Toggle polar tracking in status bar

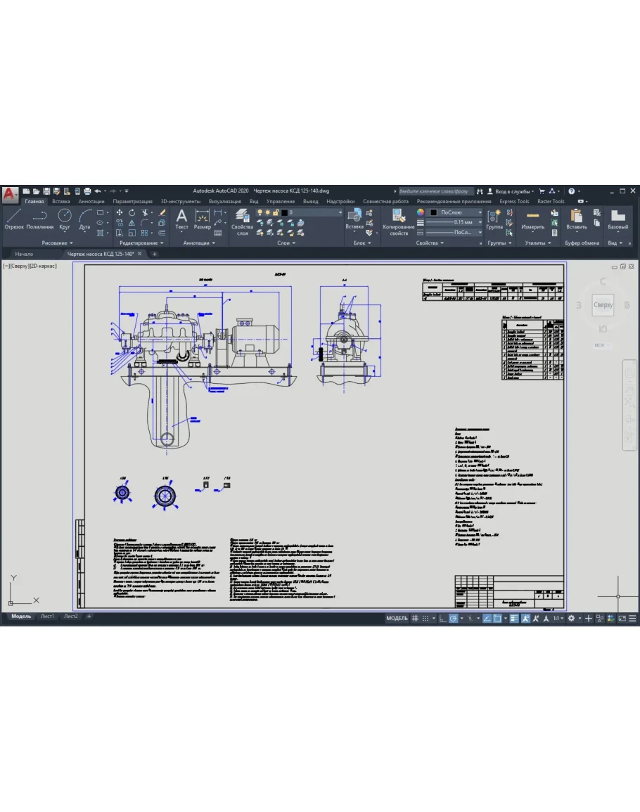454,618
